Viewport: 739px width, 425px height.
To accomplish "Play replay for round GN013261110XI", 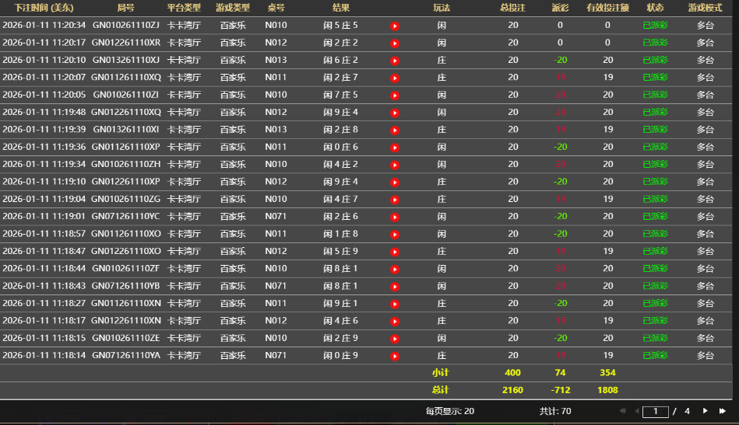I will point(395,130).
